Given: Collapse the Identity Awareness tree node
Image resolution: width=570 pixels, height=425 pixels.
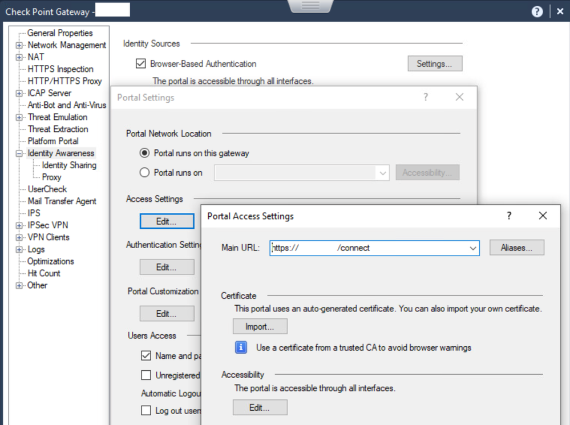Looking at the screenshot, I should point(19,153).
